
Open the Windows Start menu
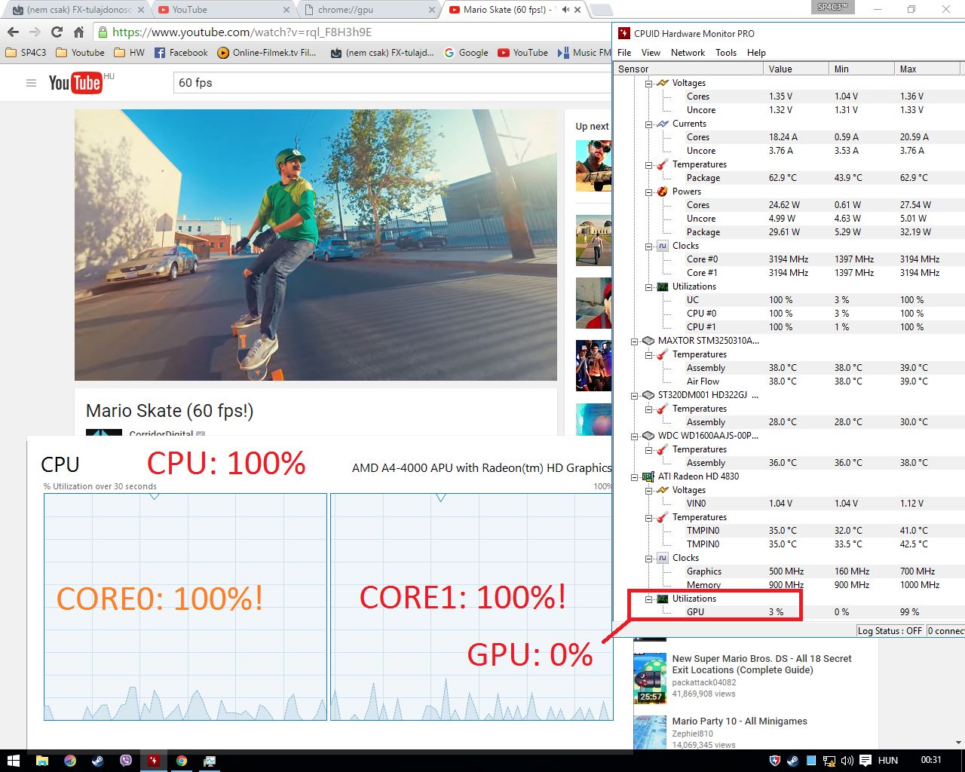[13, 761]
